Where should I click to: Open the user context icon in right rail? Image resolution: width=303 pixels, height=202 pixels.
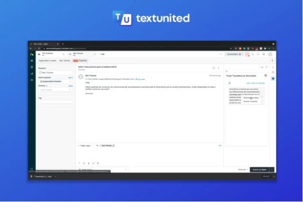[x=273, y=67]
